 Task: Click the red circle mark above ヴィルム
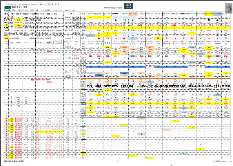108,38
